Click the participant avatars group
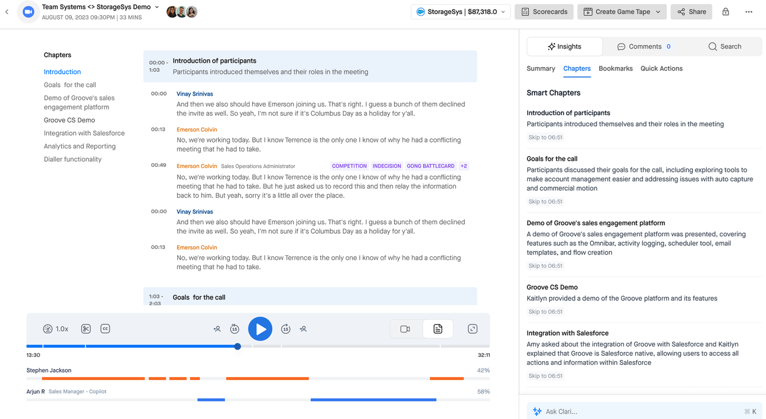Screen dimensions: 766x419 [x=181, y=12]
